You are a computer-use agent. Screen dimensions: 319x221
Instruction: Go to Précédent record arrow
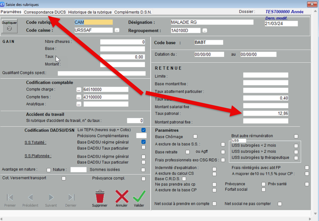tap(30, 197)
